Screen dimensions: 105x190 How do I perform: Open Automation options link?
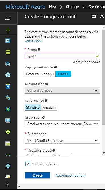pos(71,175)
